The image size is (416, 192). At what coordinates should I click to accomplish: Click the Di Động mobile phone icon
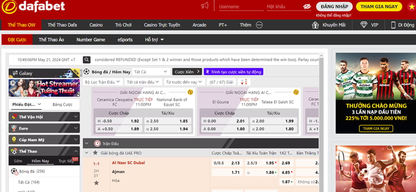tap(393, 25)
